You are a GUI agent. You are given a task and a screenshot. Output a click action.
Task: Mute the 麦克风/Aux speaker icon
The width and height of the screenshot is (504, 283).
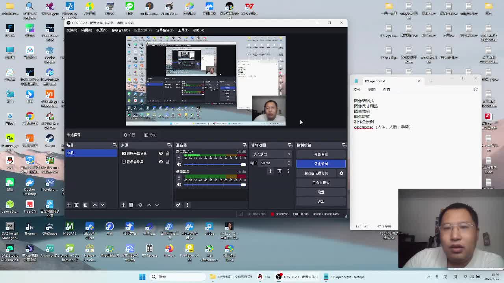click(x=179, y=164)
